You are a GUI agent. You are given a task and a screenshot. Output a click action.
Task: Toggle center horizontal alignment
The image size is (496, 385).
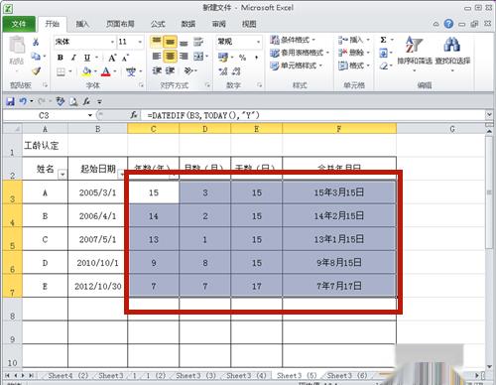170,57
